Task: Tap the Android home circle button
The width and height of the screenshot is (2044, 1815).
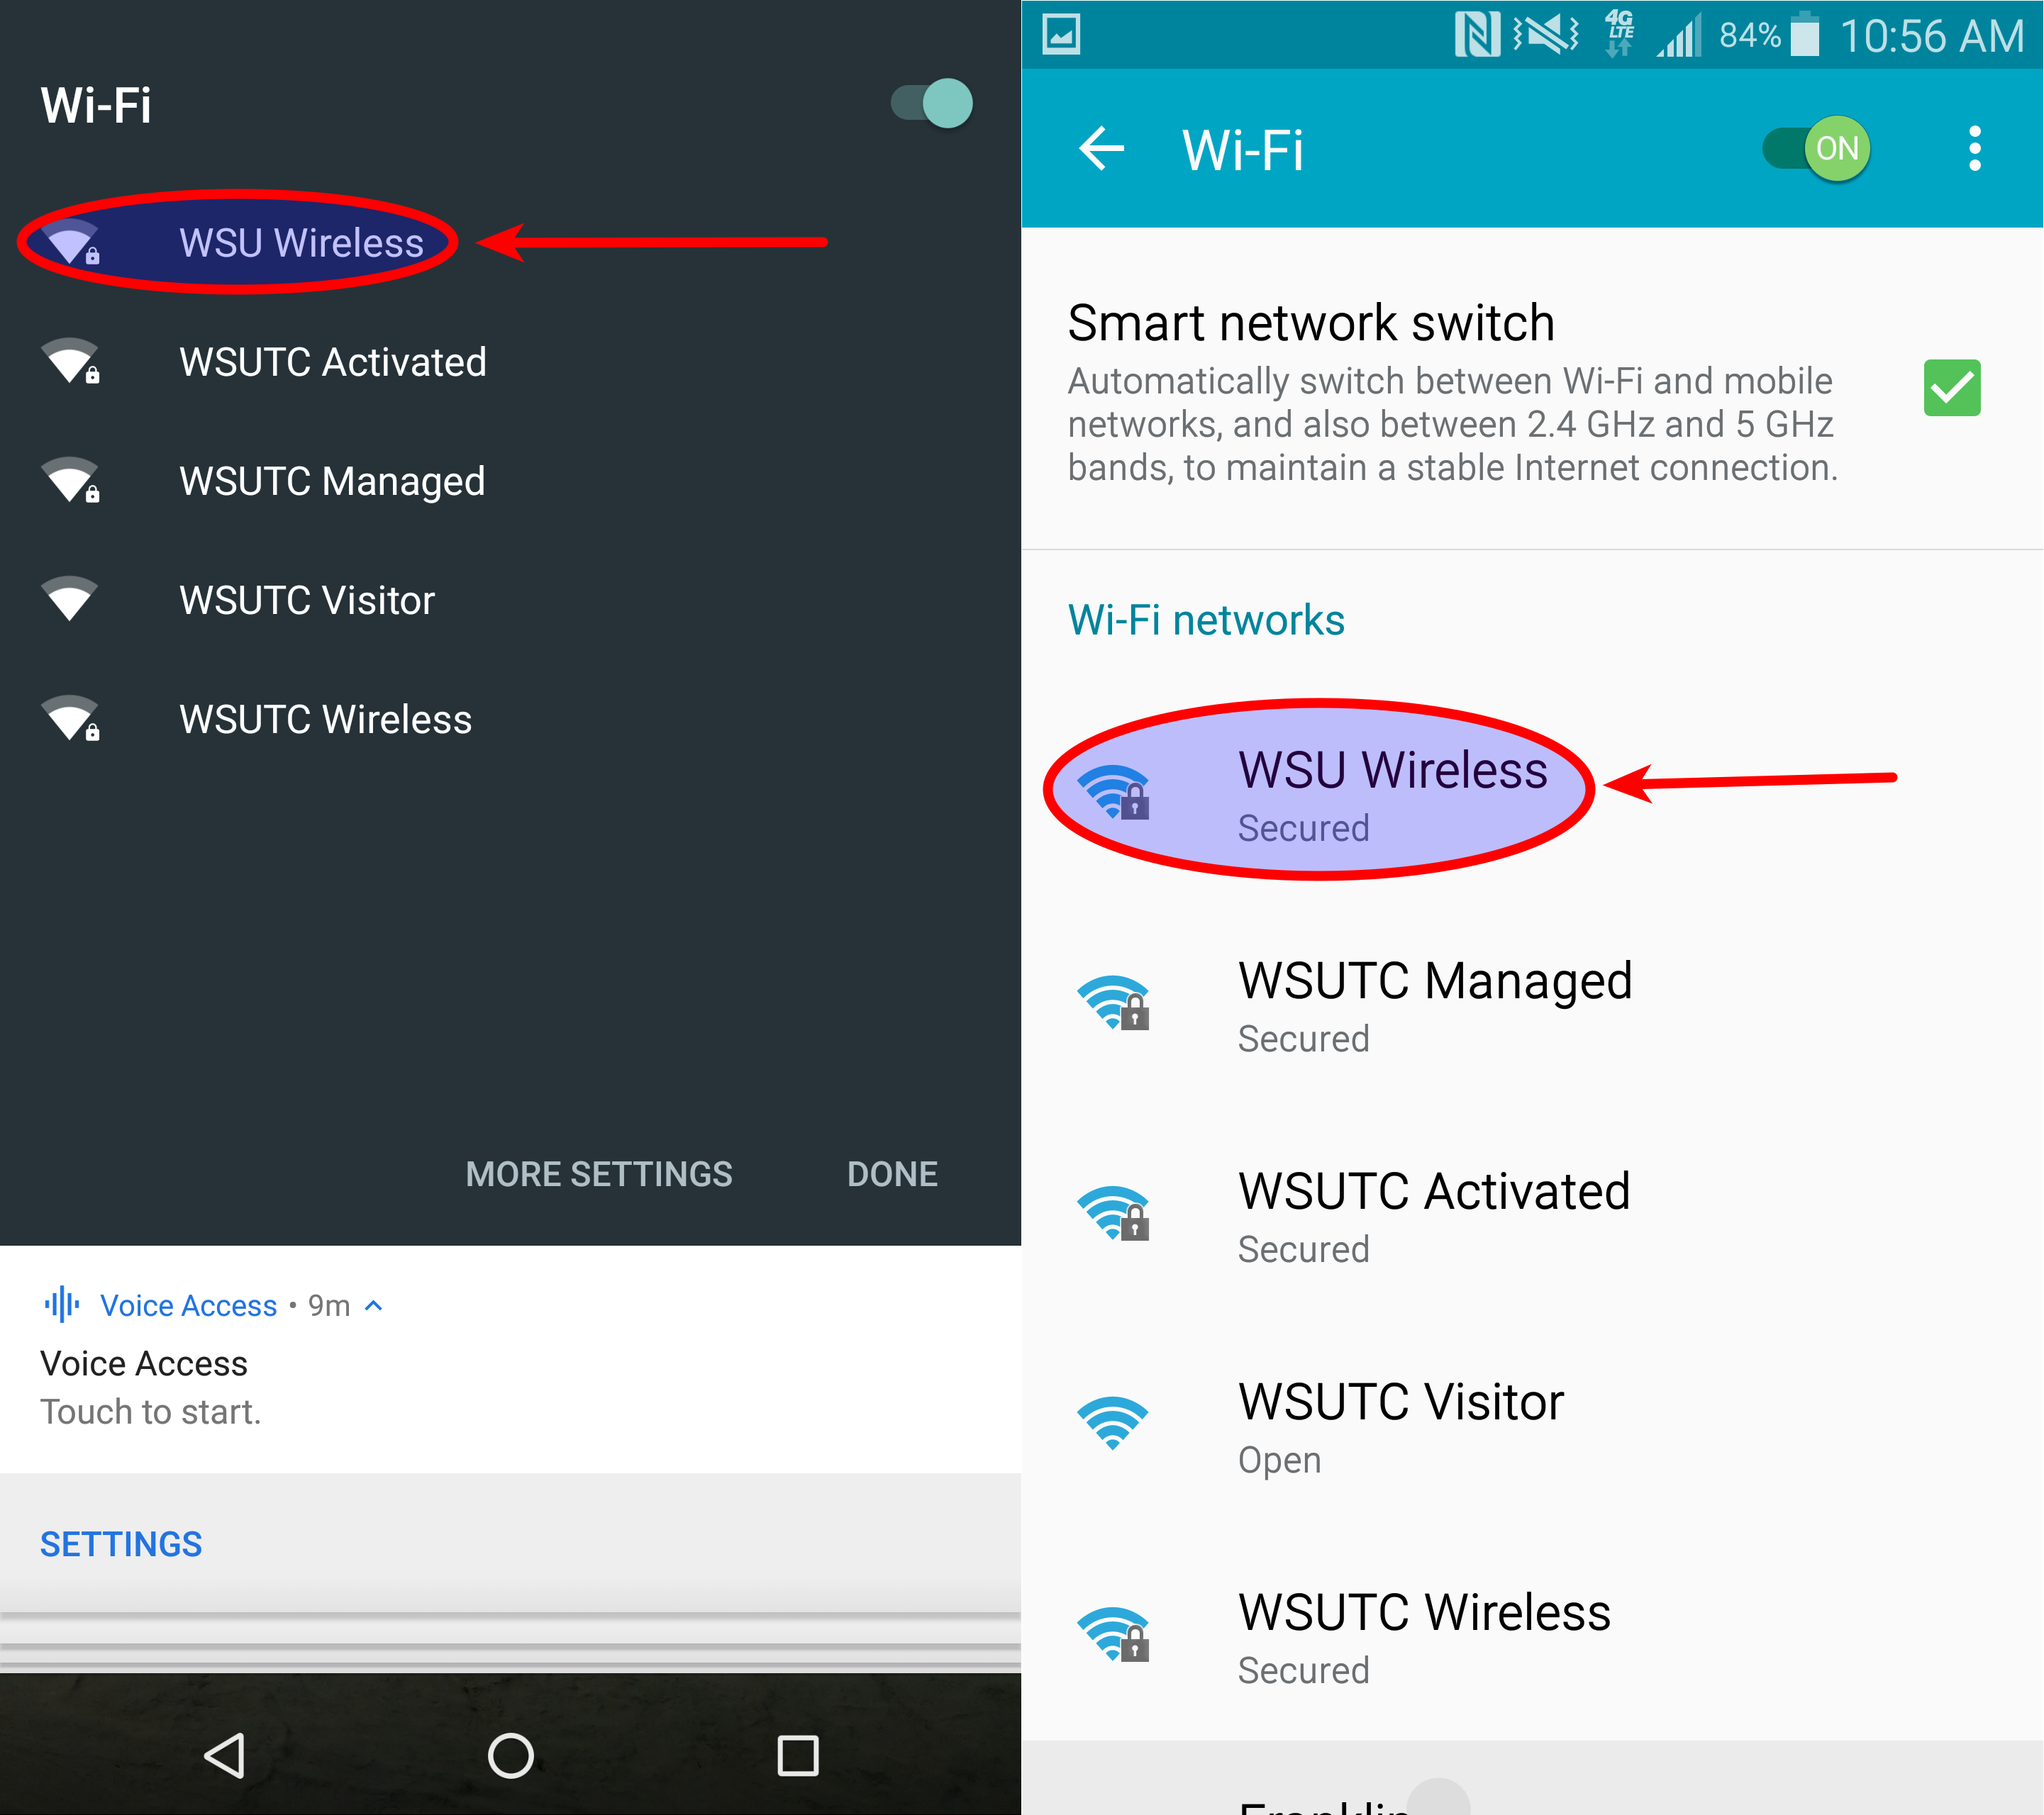Action: coord(511,1754)
